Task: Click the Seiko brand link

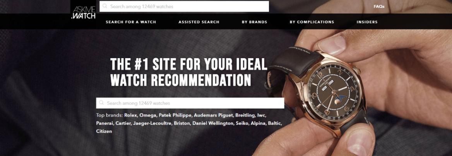Action: pos(242,123)
